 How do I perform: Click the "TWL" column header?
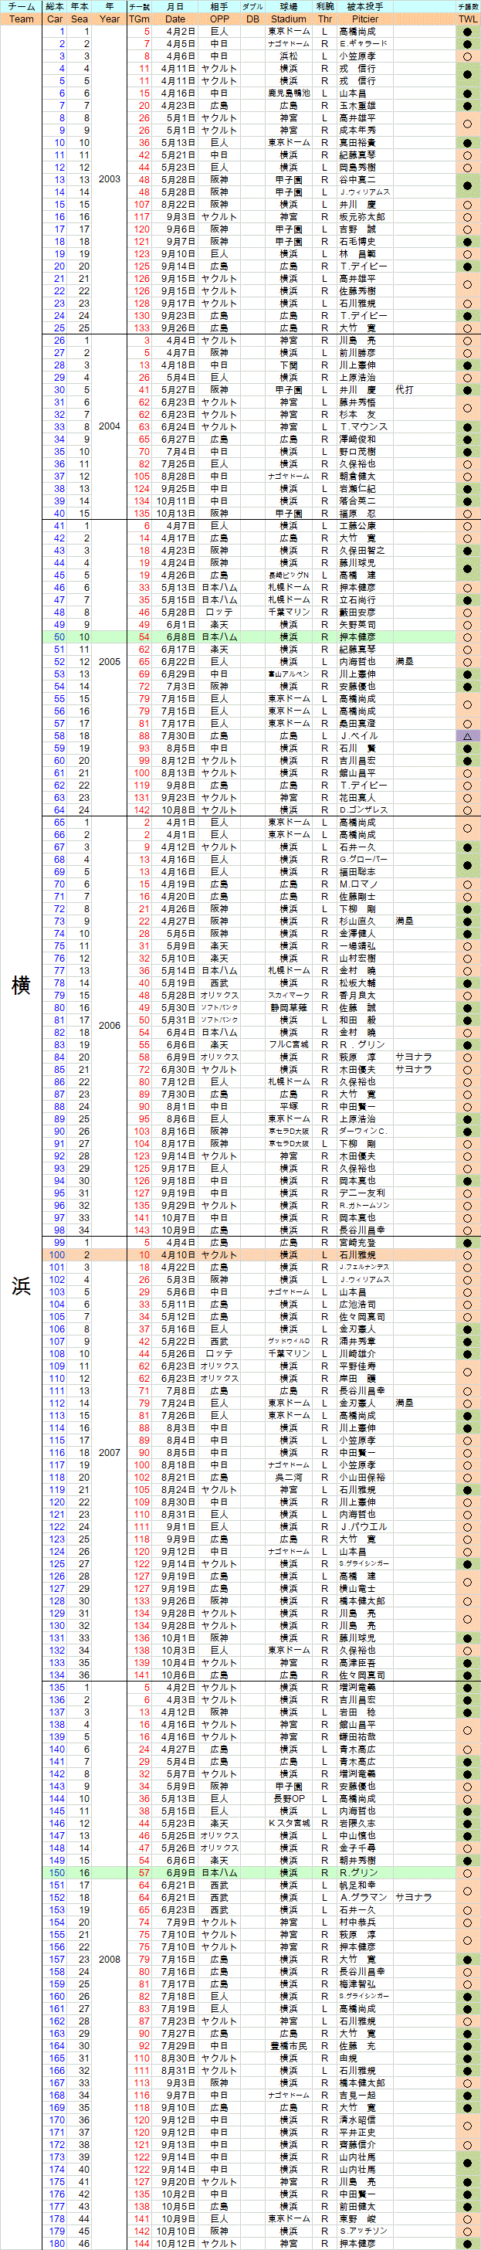coord(468,19)
